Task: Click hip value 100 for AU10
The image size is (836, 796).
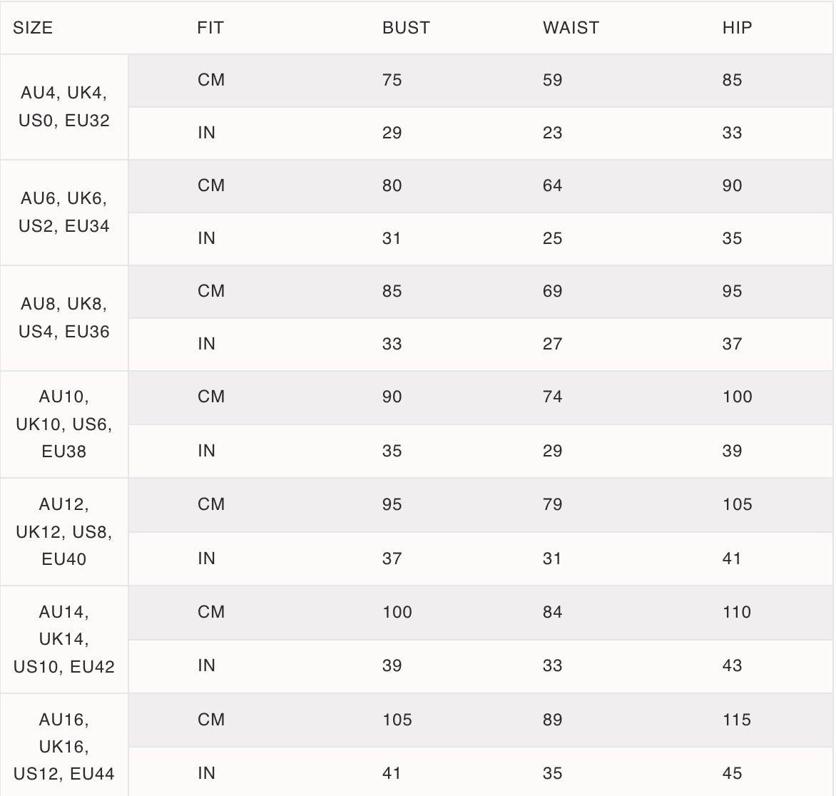Action: tap(738, 397)
